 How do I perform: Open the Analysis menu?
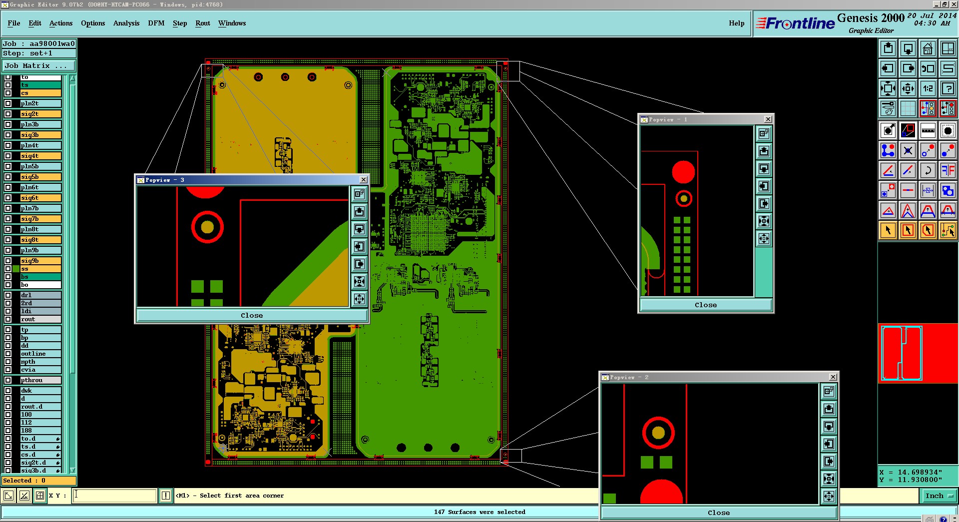coord(126,23)
